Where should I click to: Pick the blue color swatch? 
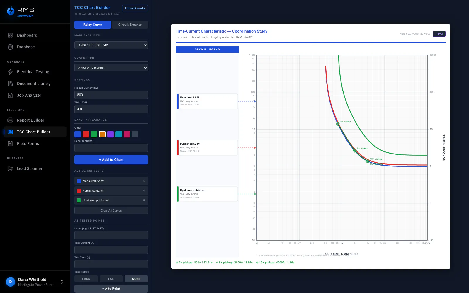click(x=78, y=134)
